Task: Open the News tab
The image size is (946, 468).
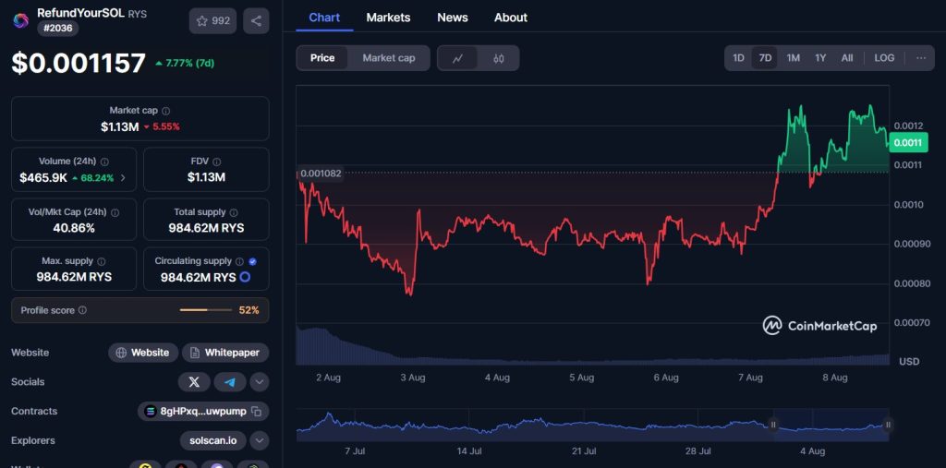Action: tap(453, 18)
